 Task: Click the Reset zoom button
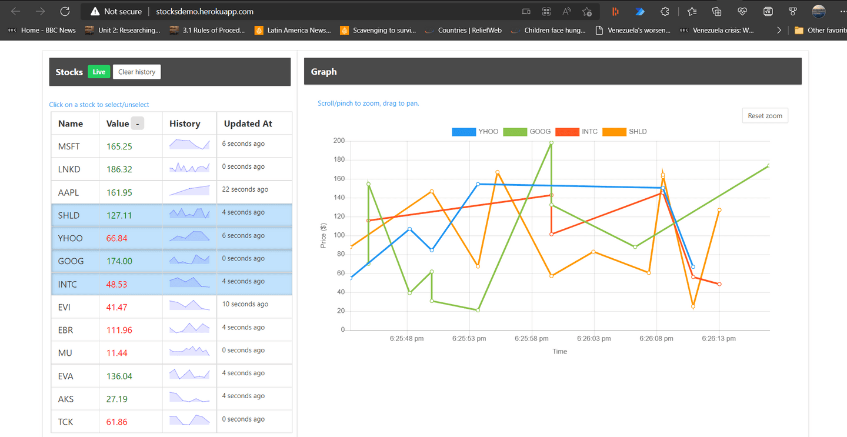coord(765,116)
